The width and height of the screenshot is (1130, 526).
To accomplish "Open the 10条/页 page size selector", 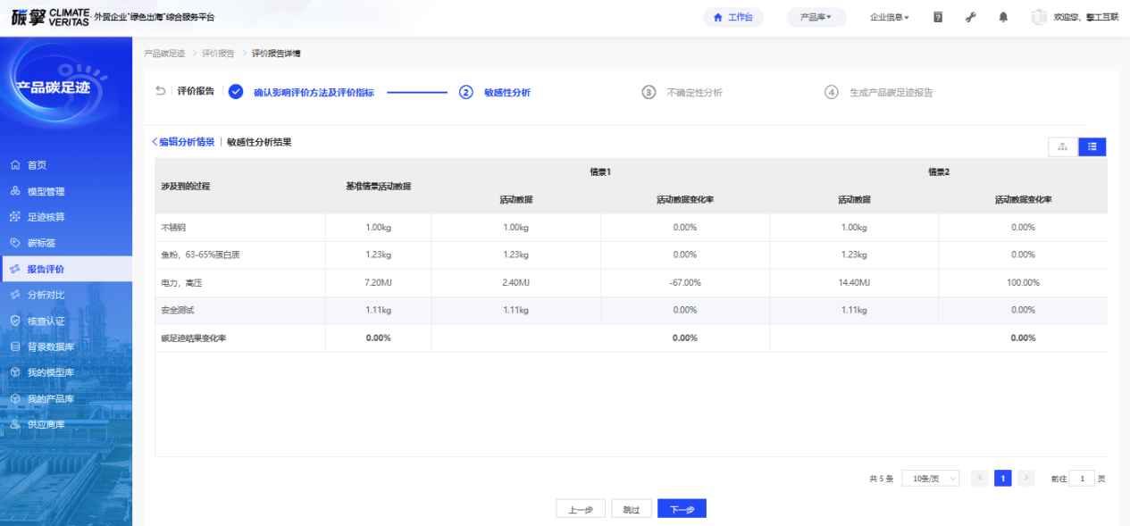I will coord(930,479).
